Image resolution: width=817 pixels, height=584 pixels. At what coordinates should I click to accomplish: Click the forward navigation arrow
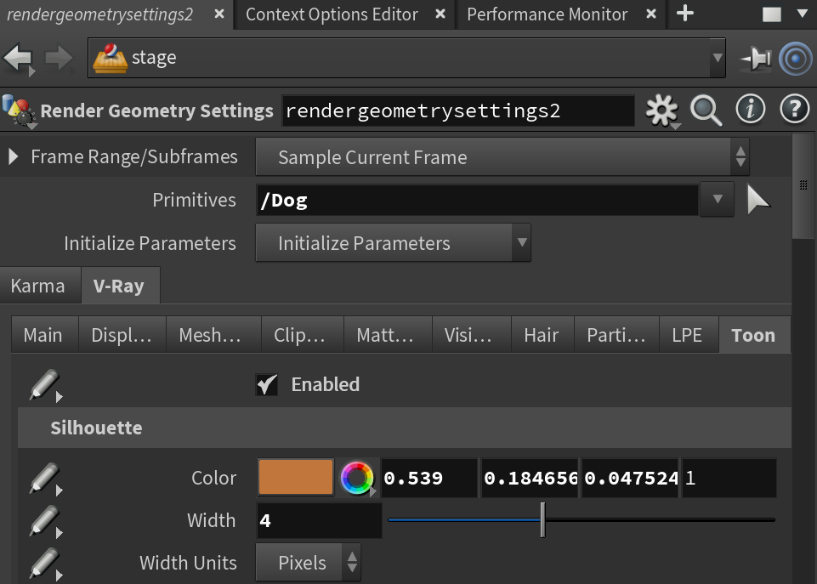click(x=59, y=57)
